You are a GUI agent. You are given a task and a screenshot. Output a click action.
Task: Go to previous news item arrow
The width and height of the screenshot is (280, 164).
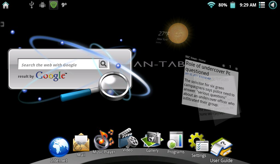224,66
